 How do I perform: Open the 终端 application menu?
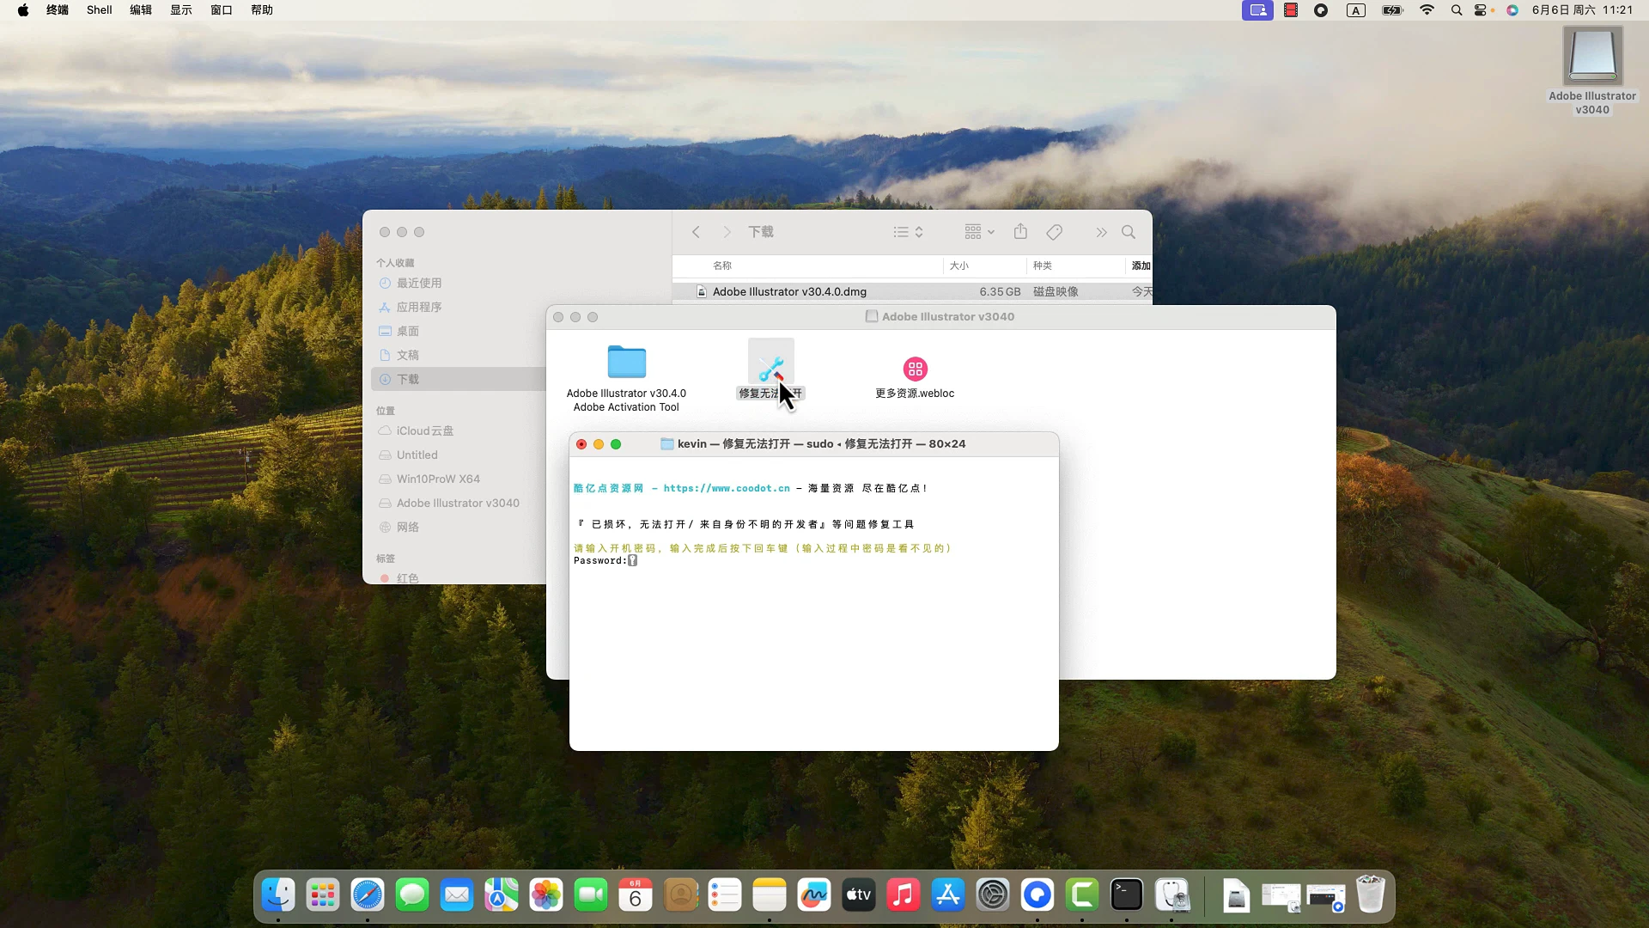[58, 10]
